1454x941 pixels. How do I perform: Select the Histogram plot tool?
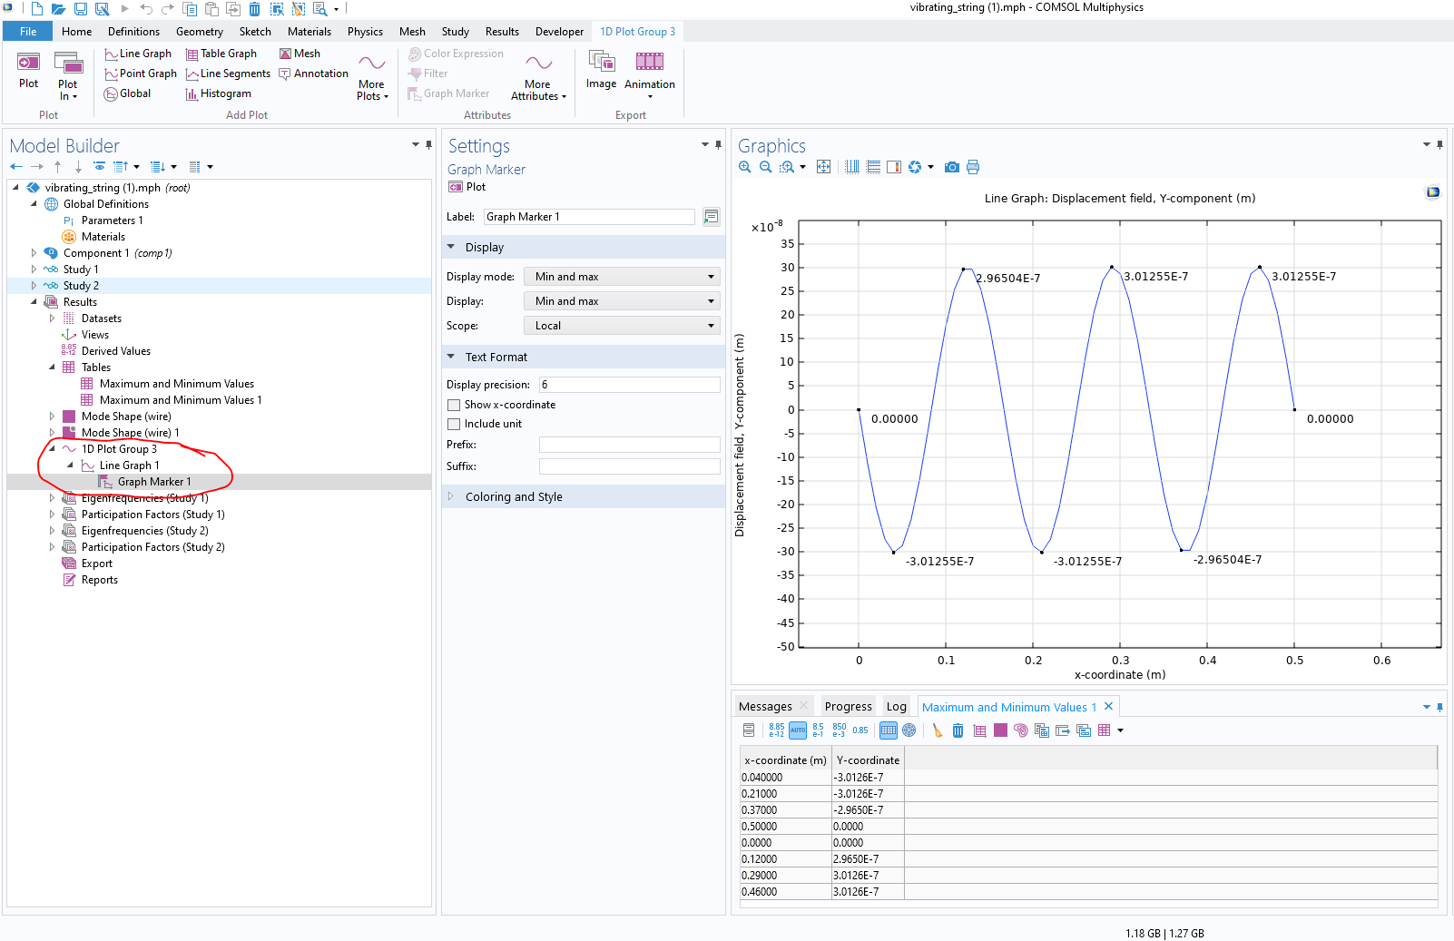pyautogui.click(x=218, y=93)
